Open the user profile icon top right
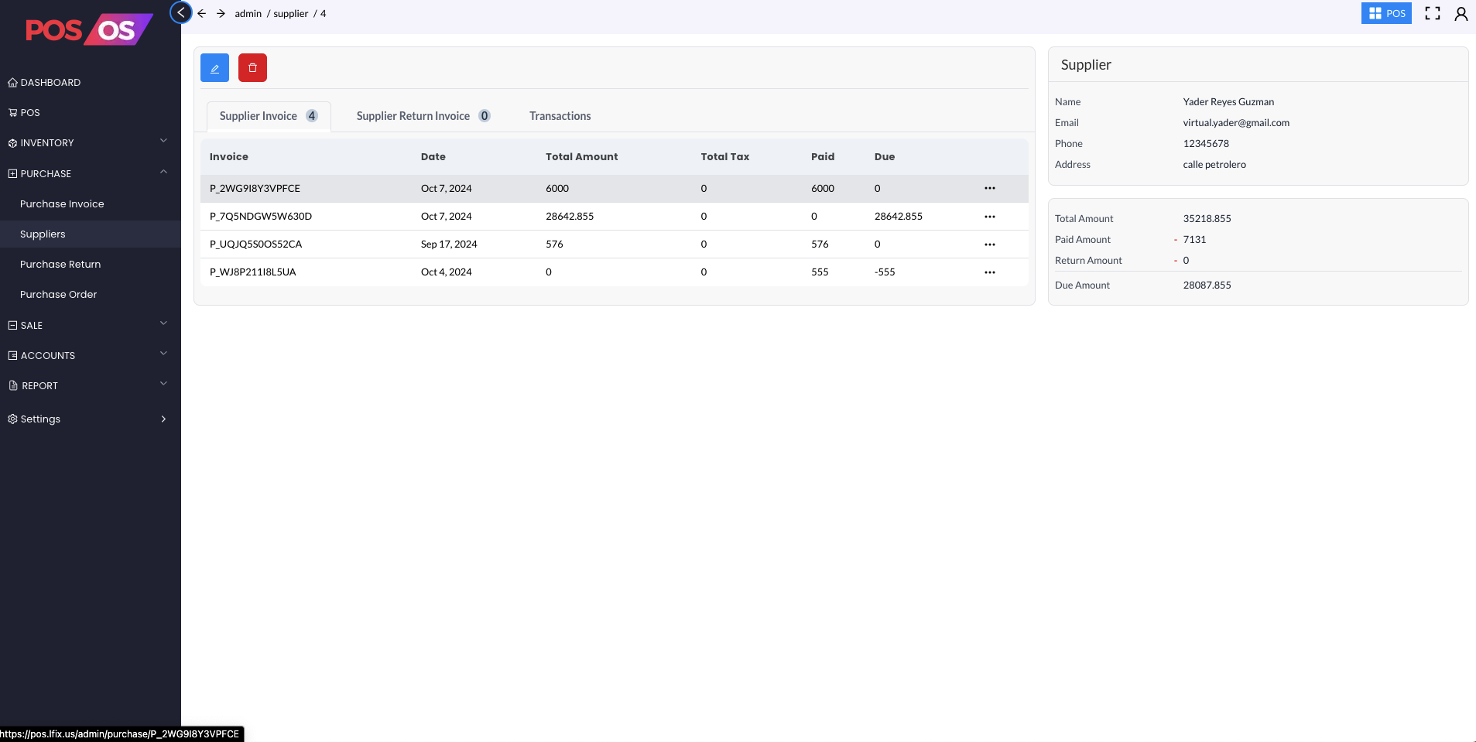The width and height of the screenshot is (1476, 742). (1461, 13)
